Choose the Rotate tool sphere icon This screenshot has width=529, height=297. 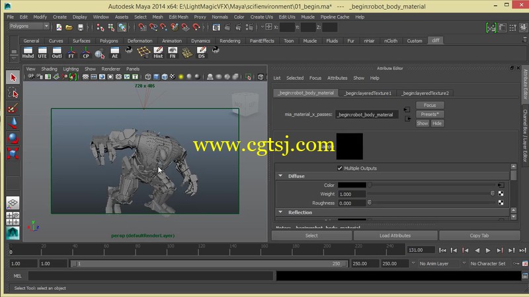(13, 139)
